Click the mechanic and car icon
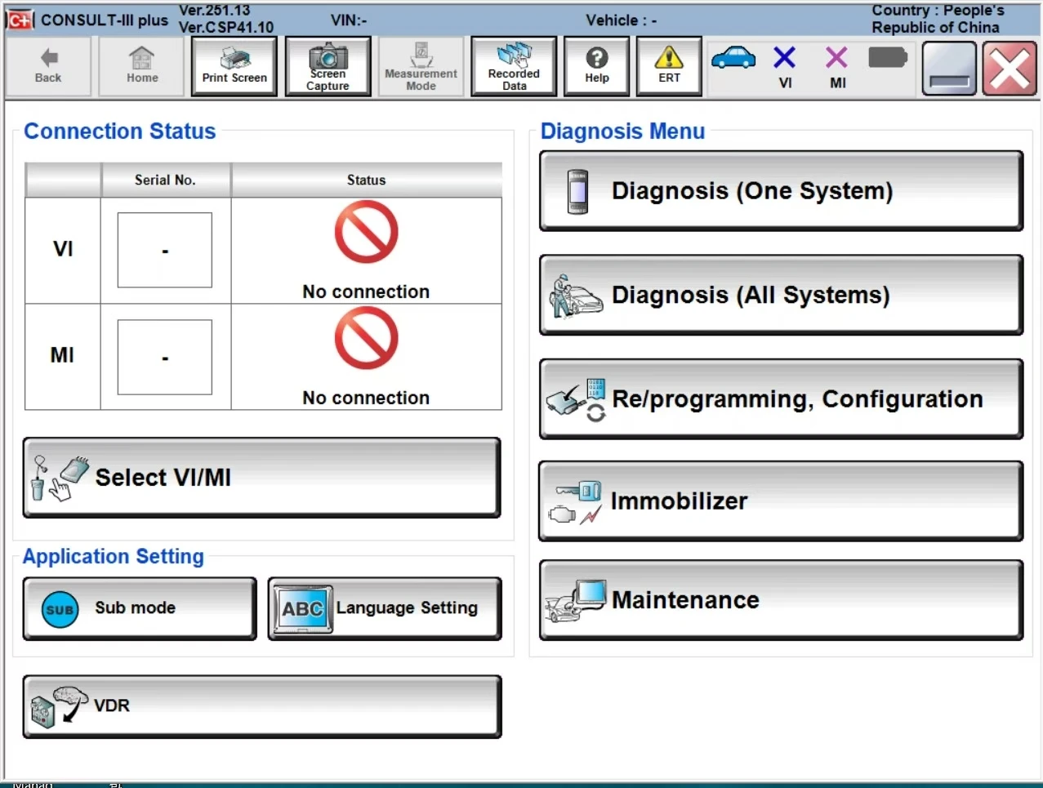The width and height of the screenshot is (1043, 788). point(576,296)
